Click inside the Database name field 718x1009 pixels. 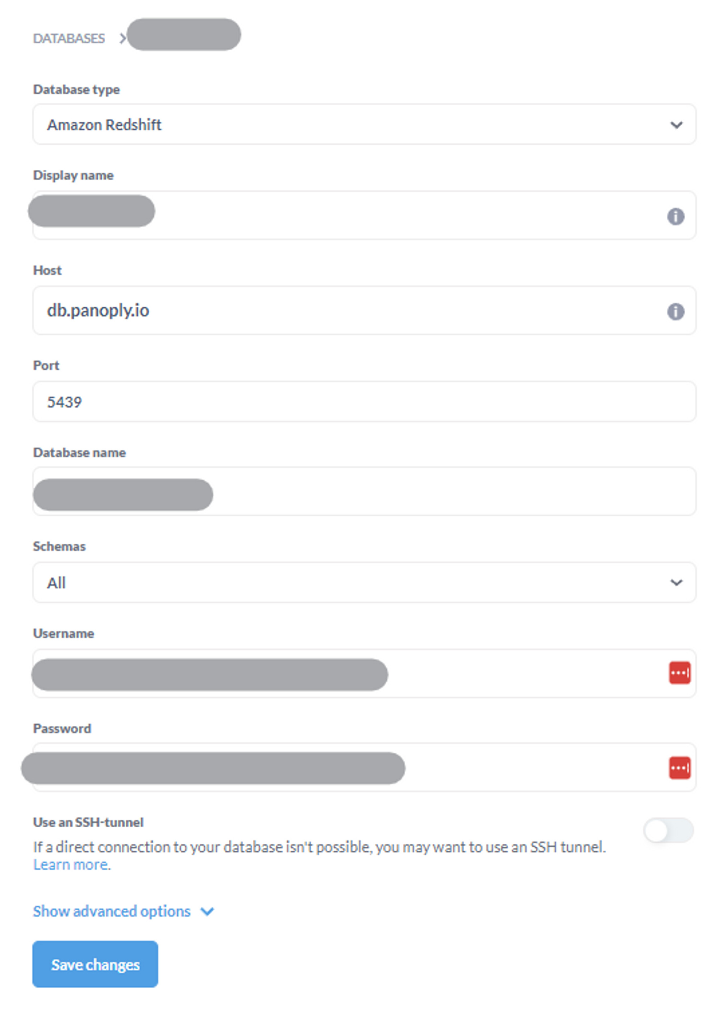click(x=364, y=491)
